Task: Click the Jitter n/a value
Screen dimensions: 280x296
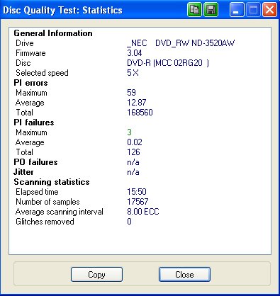Action: 133,172
